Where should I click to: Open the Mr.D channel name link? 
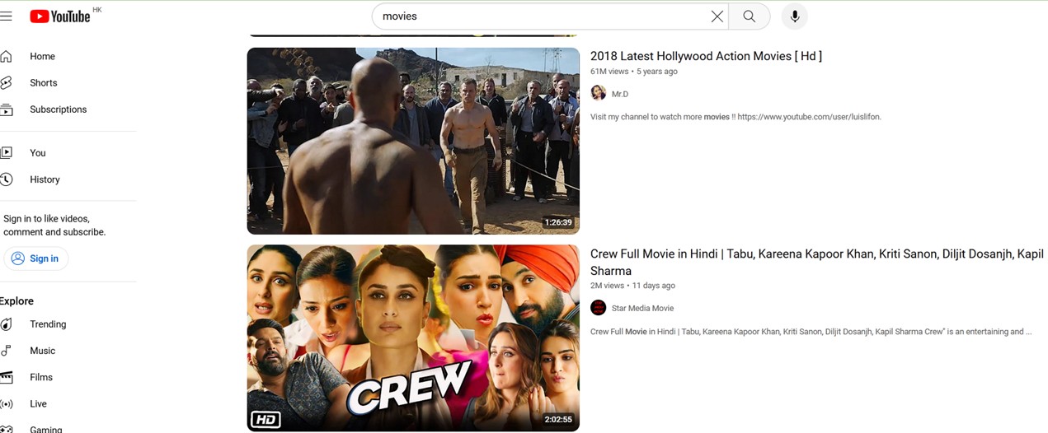click(x=620, y=94)
